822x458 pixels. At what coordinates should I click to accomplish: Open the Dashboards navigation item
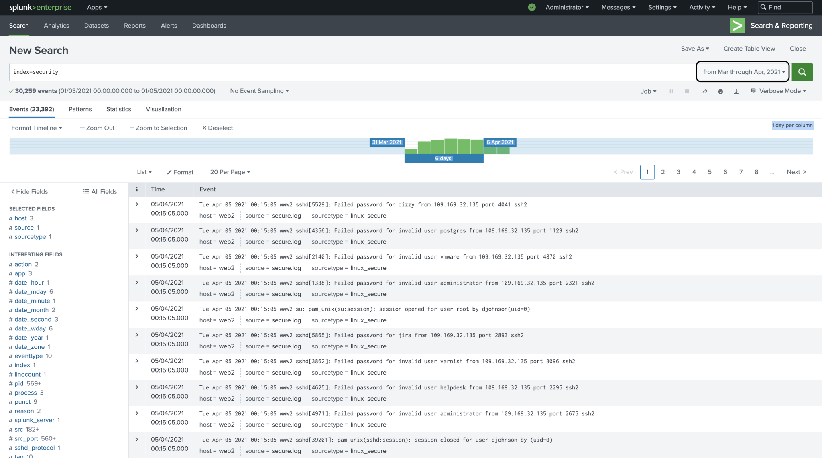(209, 25)
